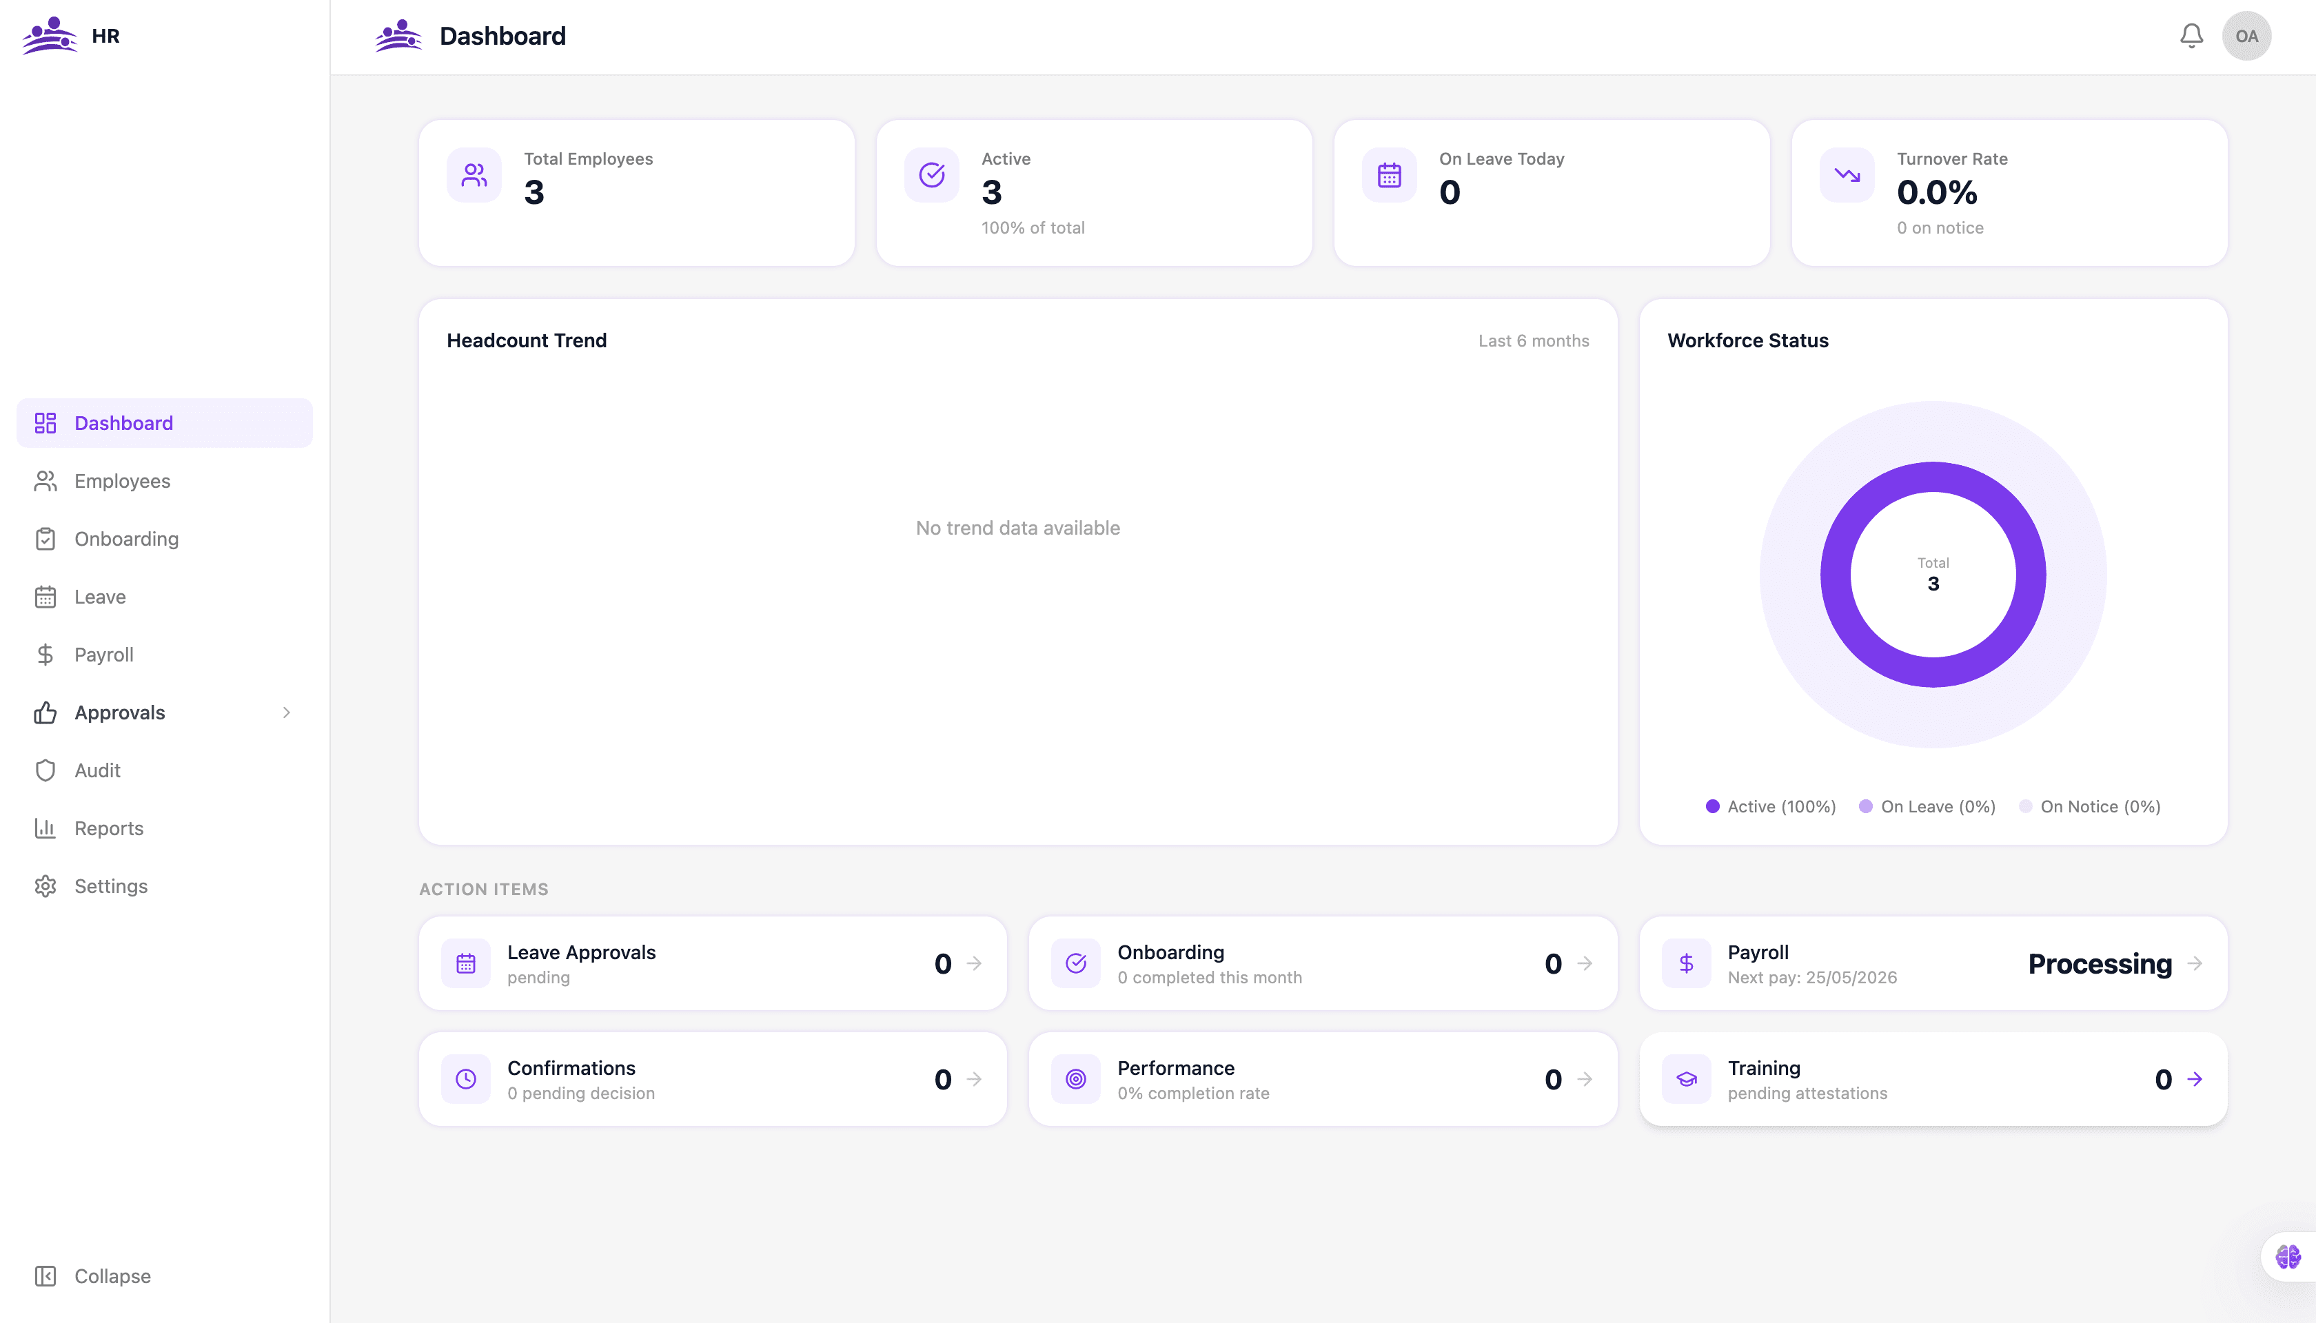The width and height of the screenshot is (2316, 1323).
Task: Click the OA user avatar
Action: (2246, 35)
